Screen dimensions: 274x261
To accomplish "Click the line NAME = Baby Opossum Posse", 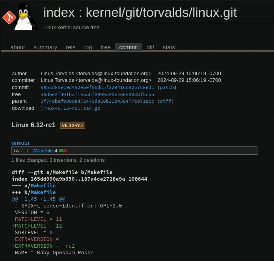I will click(54, 253).
